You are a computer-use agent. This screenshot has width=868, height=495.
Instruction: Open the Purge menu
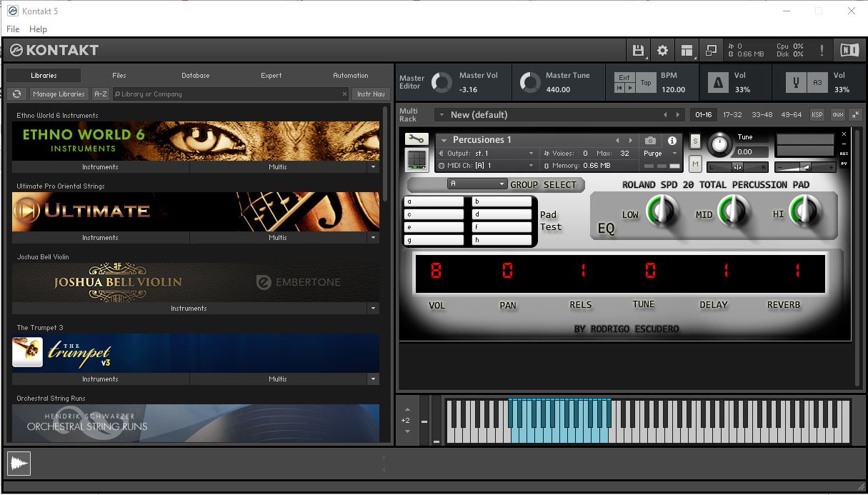click(x=659, y=154)
